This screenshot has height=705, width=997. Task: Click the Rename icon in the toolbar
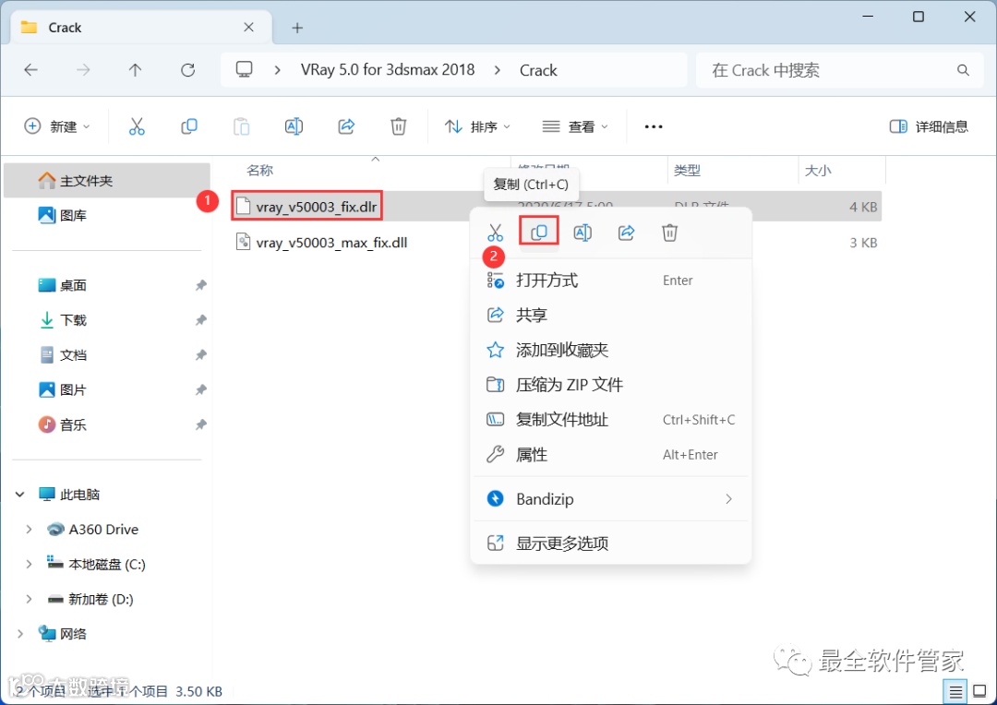(x=294, y=126)
